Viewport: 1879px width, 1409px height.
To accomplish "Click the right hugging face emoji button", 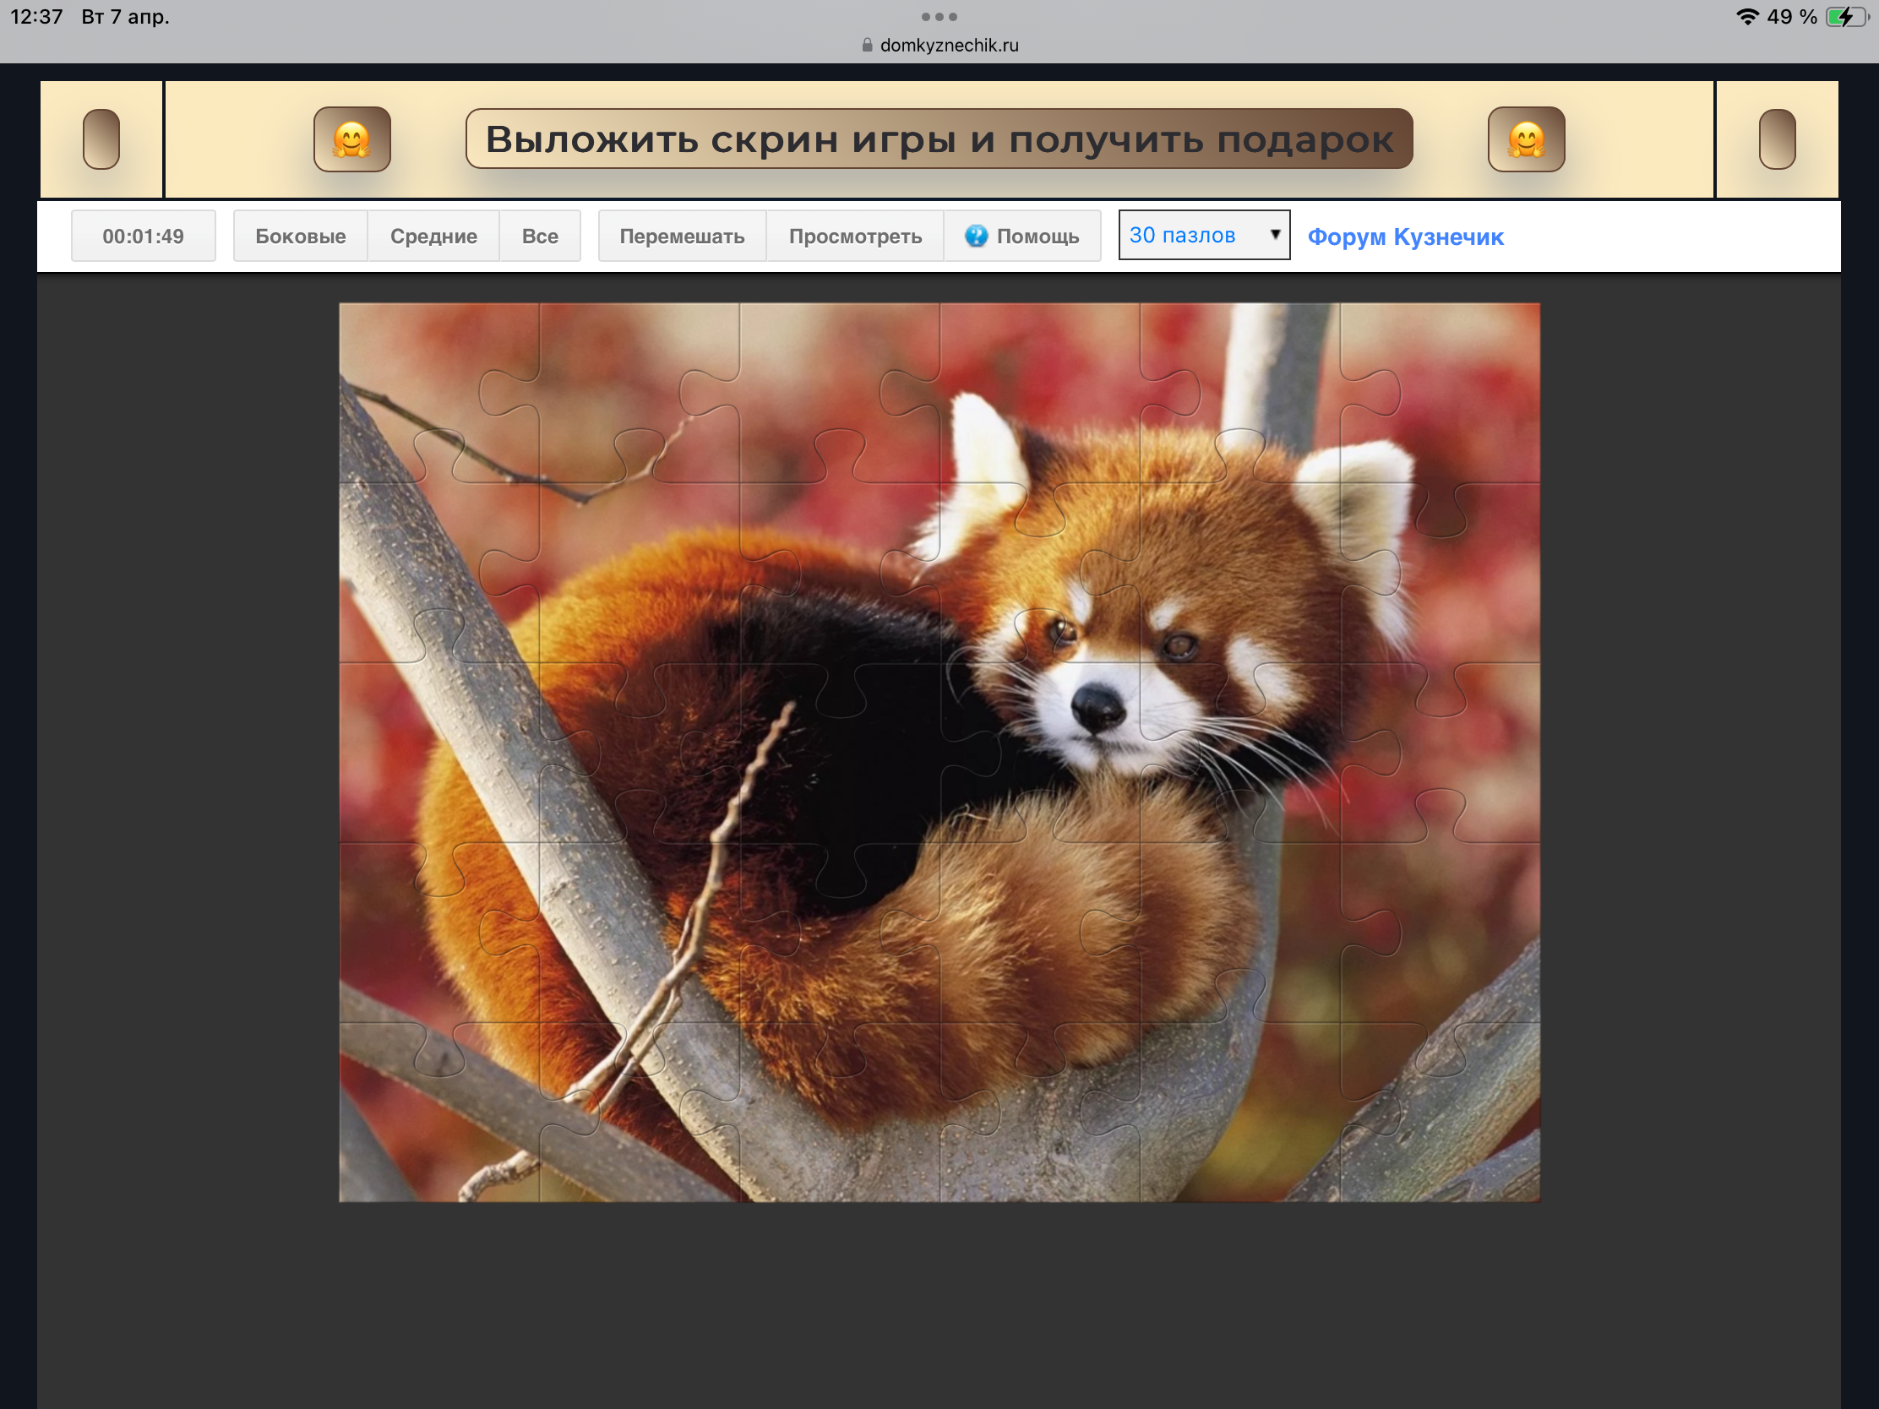I will (x=1526, y=139).
